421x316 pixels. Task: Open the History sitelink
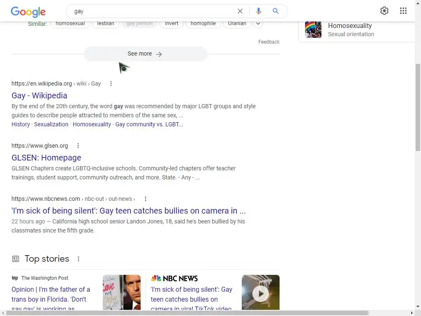point(21,124)
